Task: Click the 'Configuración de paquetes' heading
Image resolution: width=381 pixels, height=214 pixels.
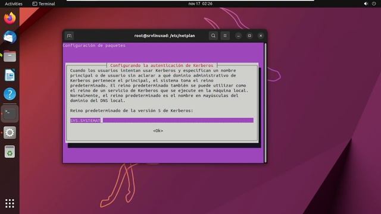Action: coord(94,45)
